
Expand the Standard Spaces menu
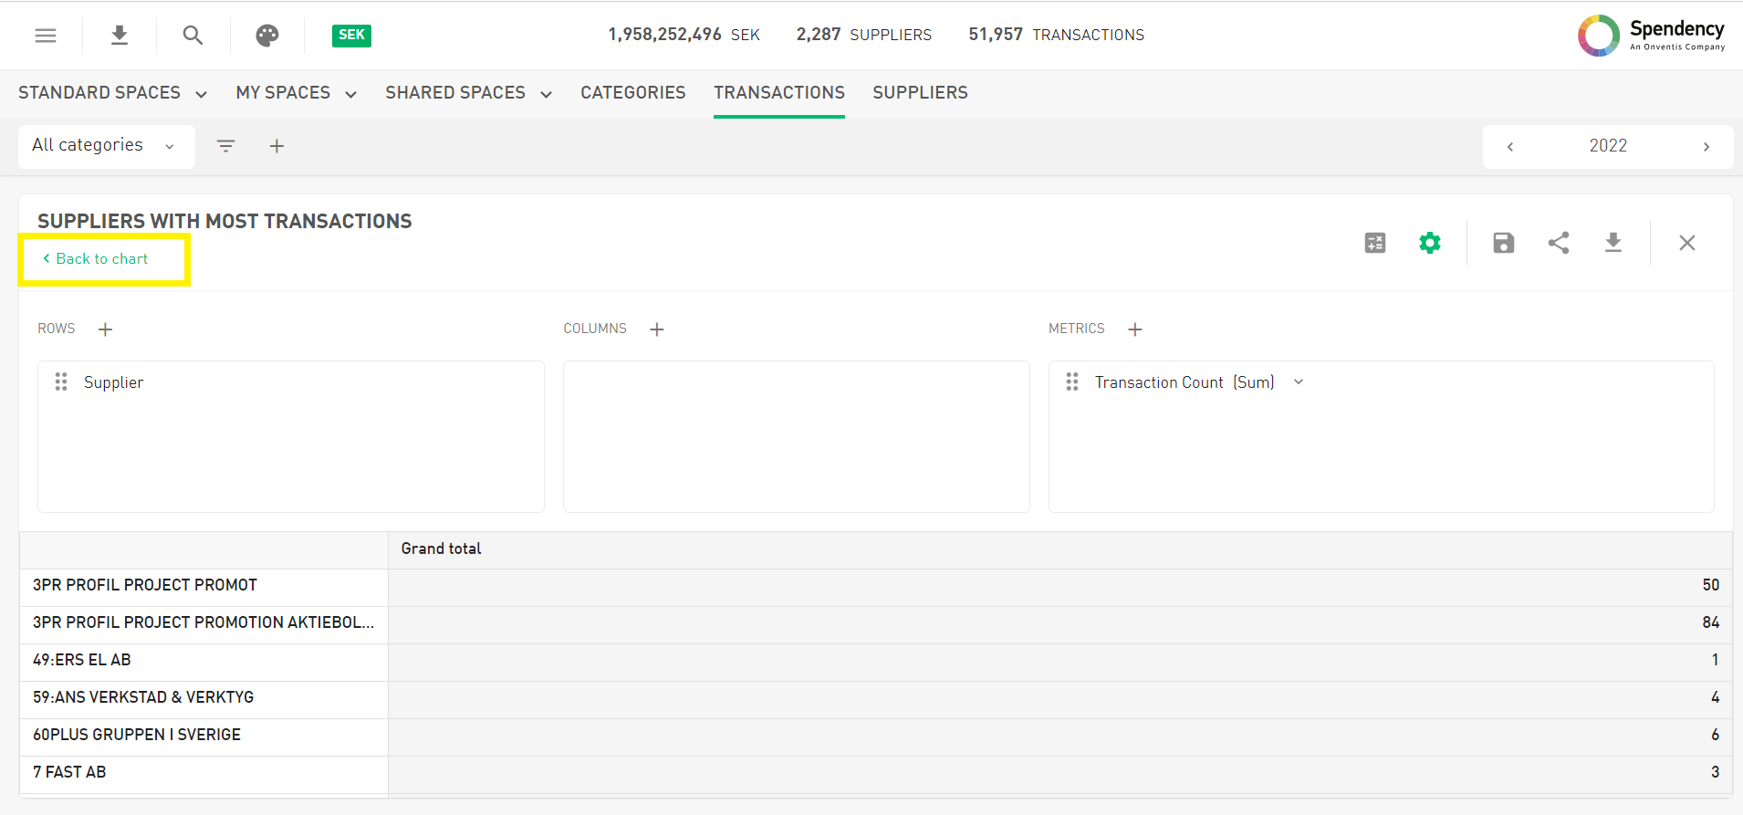tap(112, 93)
